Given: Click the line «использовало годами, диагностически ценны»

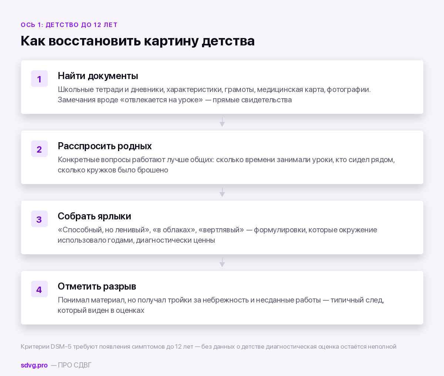Looking at the screenshot, I should click(136, 240).
